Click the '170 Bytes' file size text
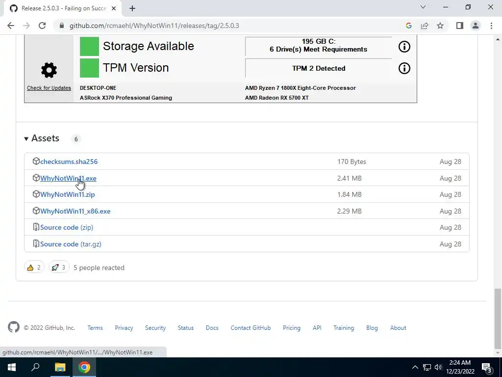The width and height of the screenshot is (502, 377). pyautogui.click(x=351, y=162)
